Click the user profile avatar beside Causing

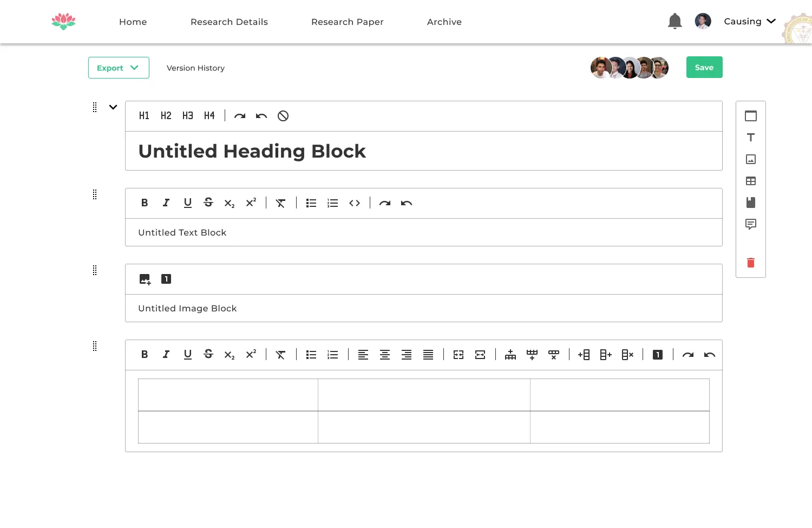click(x=703, y=21)
